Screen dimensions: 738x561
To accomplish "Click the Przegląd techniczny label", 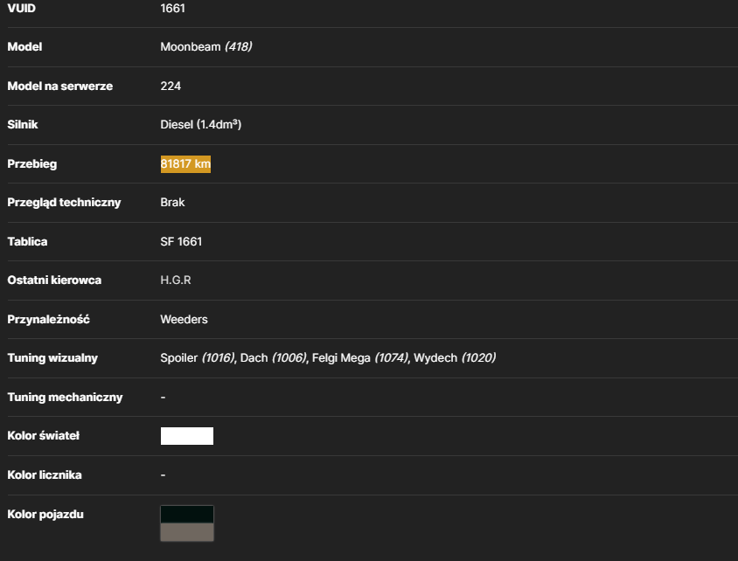I will coord(64,203).
